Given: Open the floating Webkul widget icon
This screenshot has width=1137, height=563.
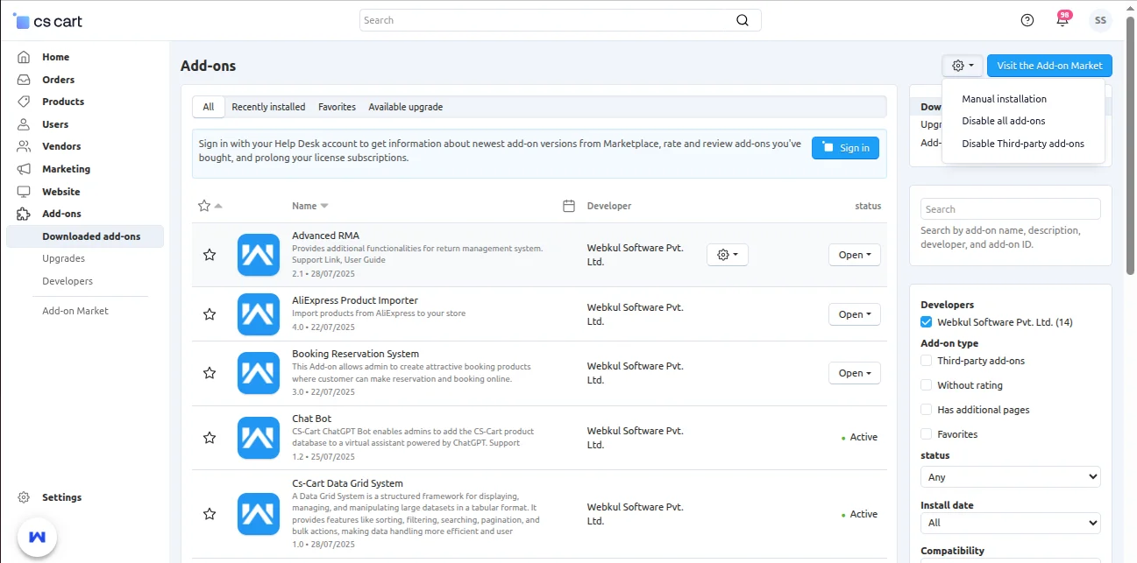Looking at the screenshot, I should coord(37,536).
